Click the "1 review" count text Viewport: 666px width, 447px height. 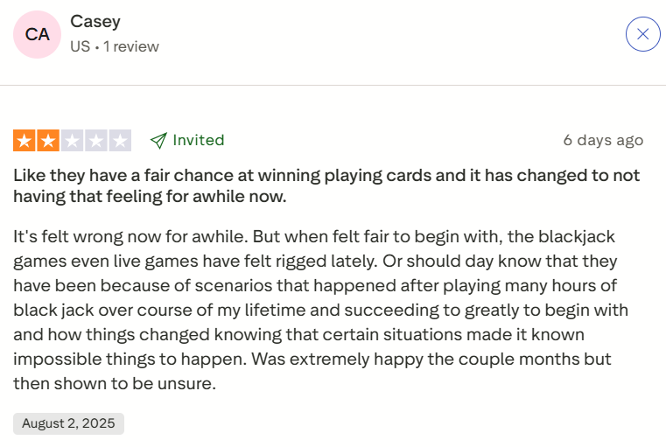[x=131, y=46]
